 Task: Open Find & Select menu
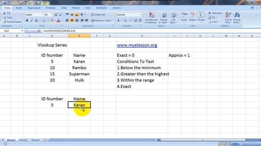click(x=237, y=18)
